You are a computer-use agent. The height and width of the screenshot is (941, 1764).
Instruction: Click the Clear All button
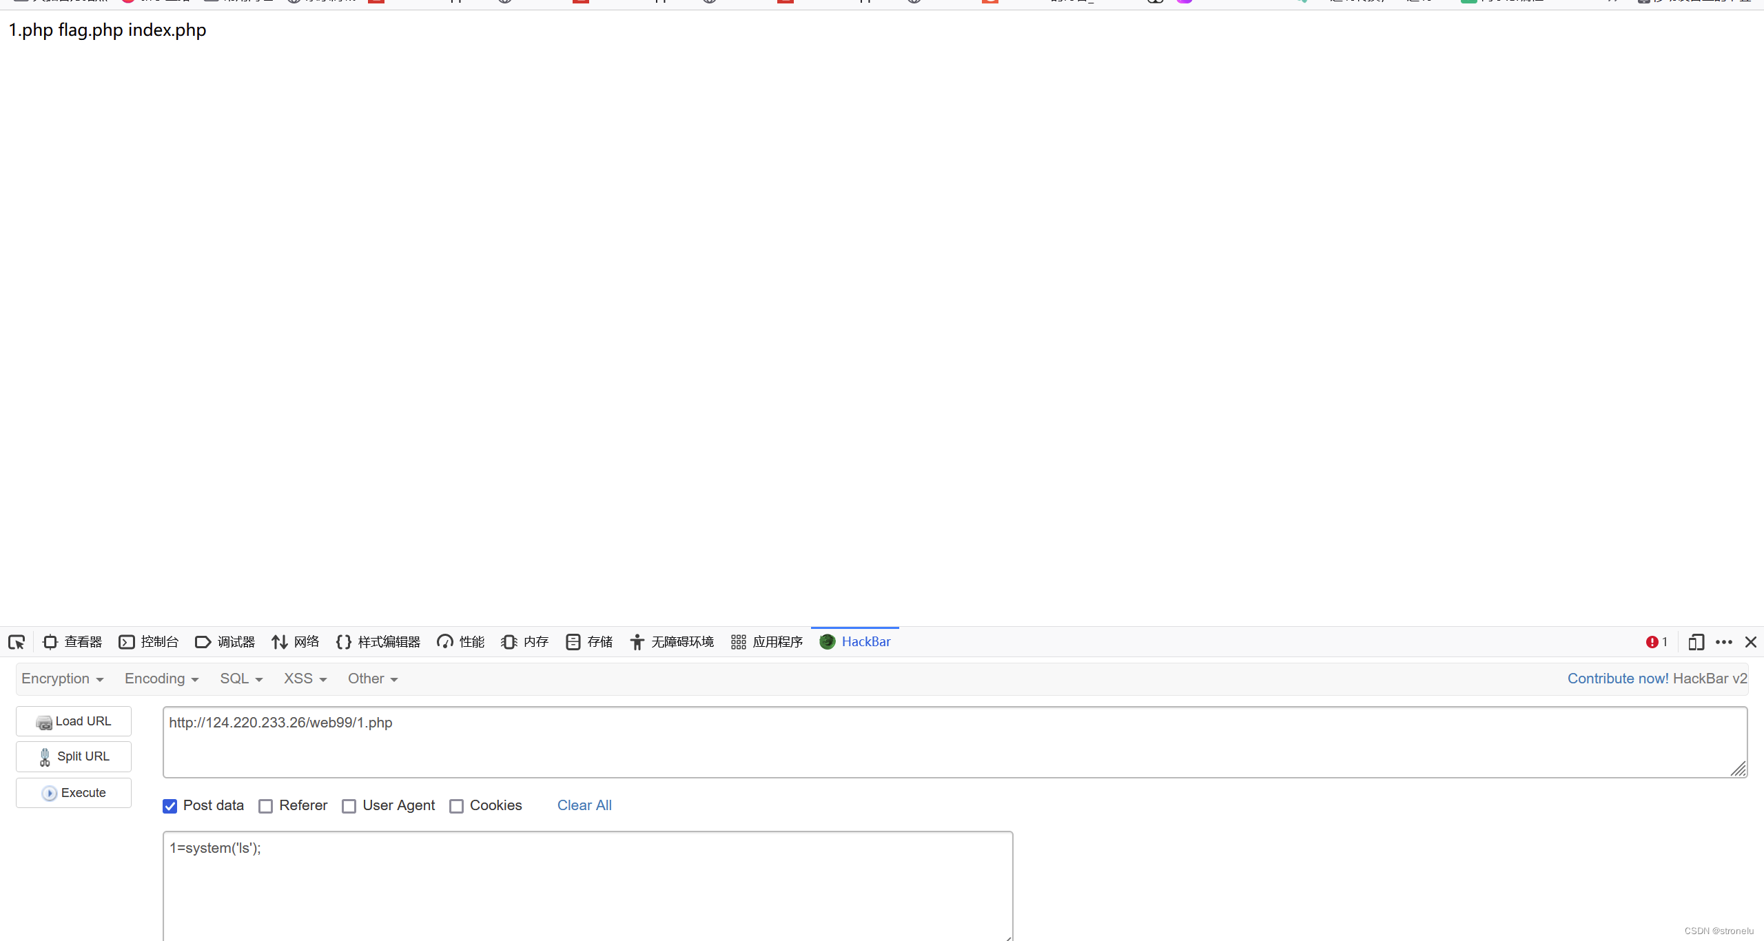point(584,805)
